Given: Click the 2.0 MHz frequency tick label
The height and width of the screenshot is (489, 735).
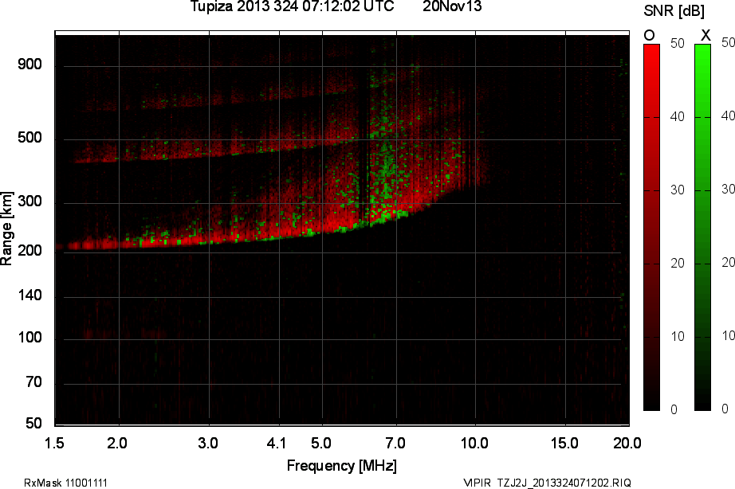Looking at the screenshot, I should click(x=117, y=443).
